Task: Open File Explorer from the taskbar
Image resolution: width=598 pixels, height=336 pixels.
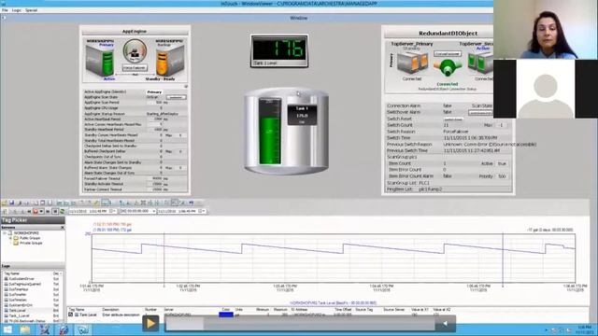Action: [25, 329]
